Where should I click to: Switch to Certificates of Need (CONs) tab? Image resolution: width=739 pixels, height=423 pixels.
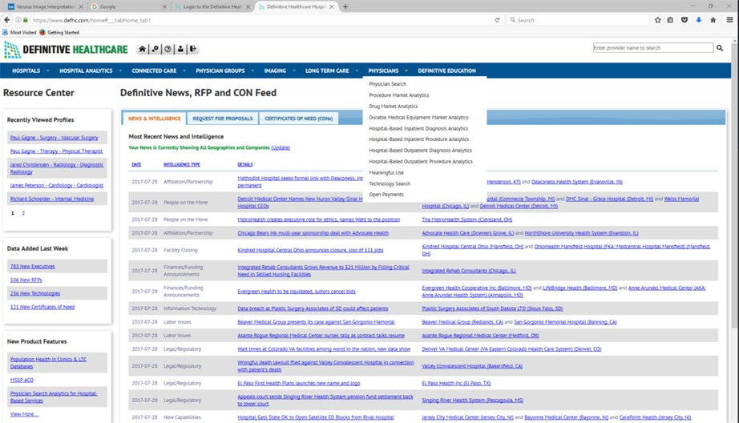pos(298,119)
